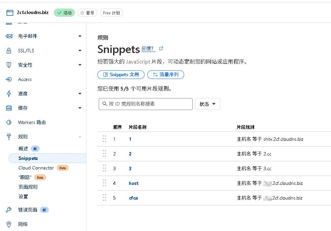Click the security shield icon
The height and width of the screenshot is (231, 331).
[x=9, y=65]
